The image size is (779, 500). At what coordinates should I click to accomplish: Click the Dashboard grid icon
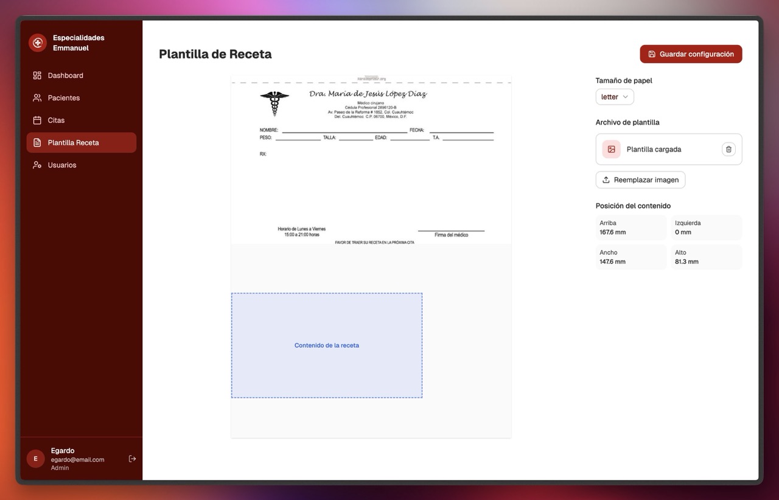[x=37, y=75]
